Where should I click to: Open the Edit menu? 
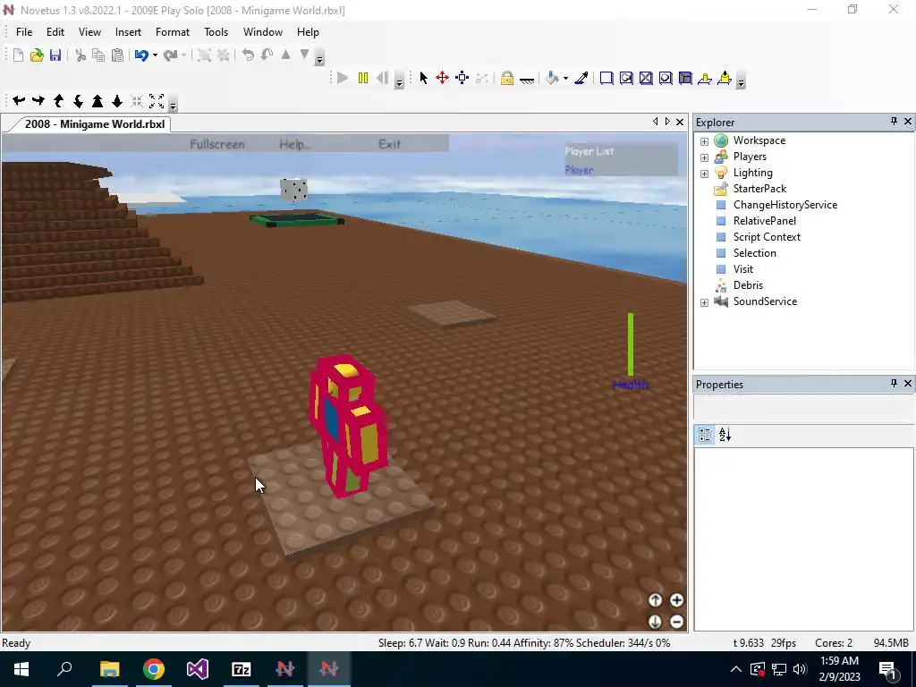55,32
